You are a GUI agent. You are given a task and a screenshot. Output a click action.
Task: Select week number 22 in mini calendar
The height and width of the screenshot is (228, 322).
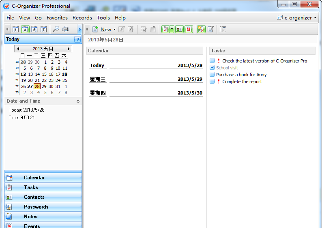(x=17, y=86)
